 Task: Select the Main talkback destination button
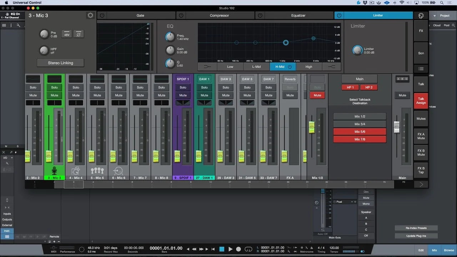pos(360,79)
